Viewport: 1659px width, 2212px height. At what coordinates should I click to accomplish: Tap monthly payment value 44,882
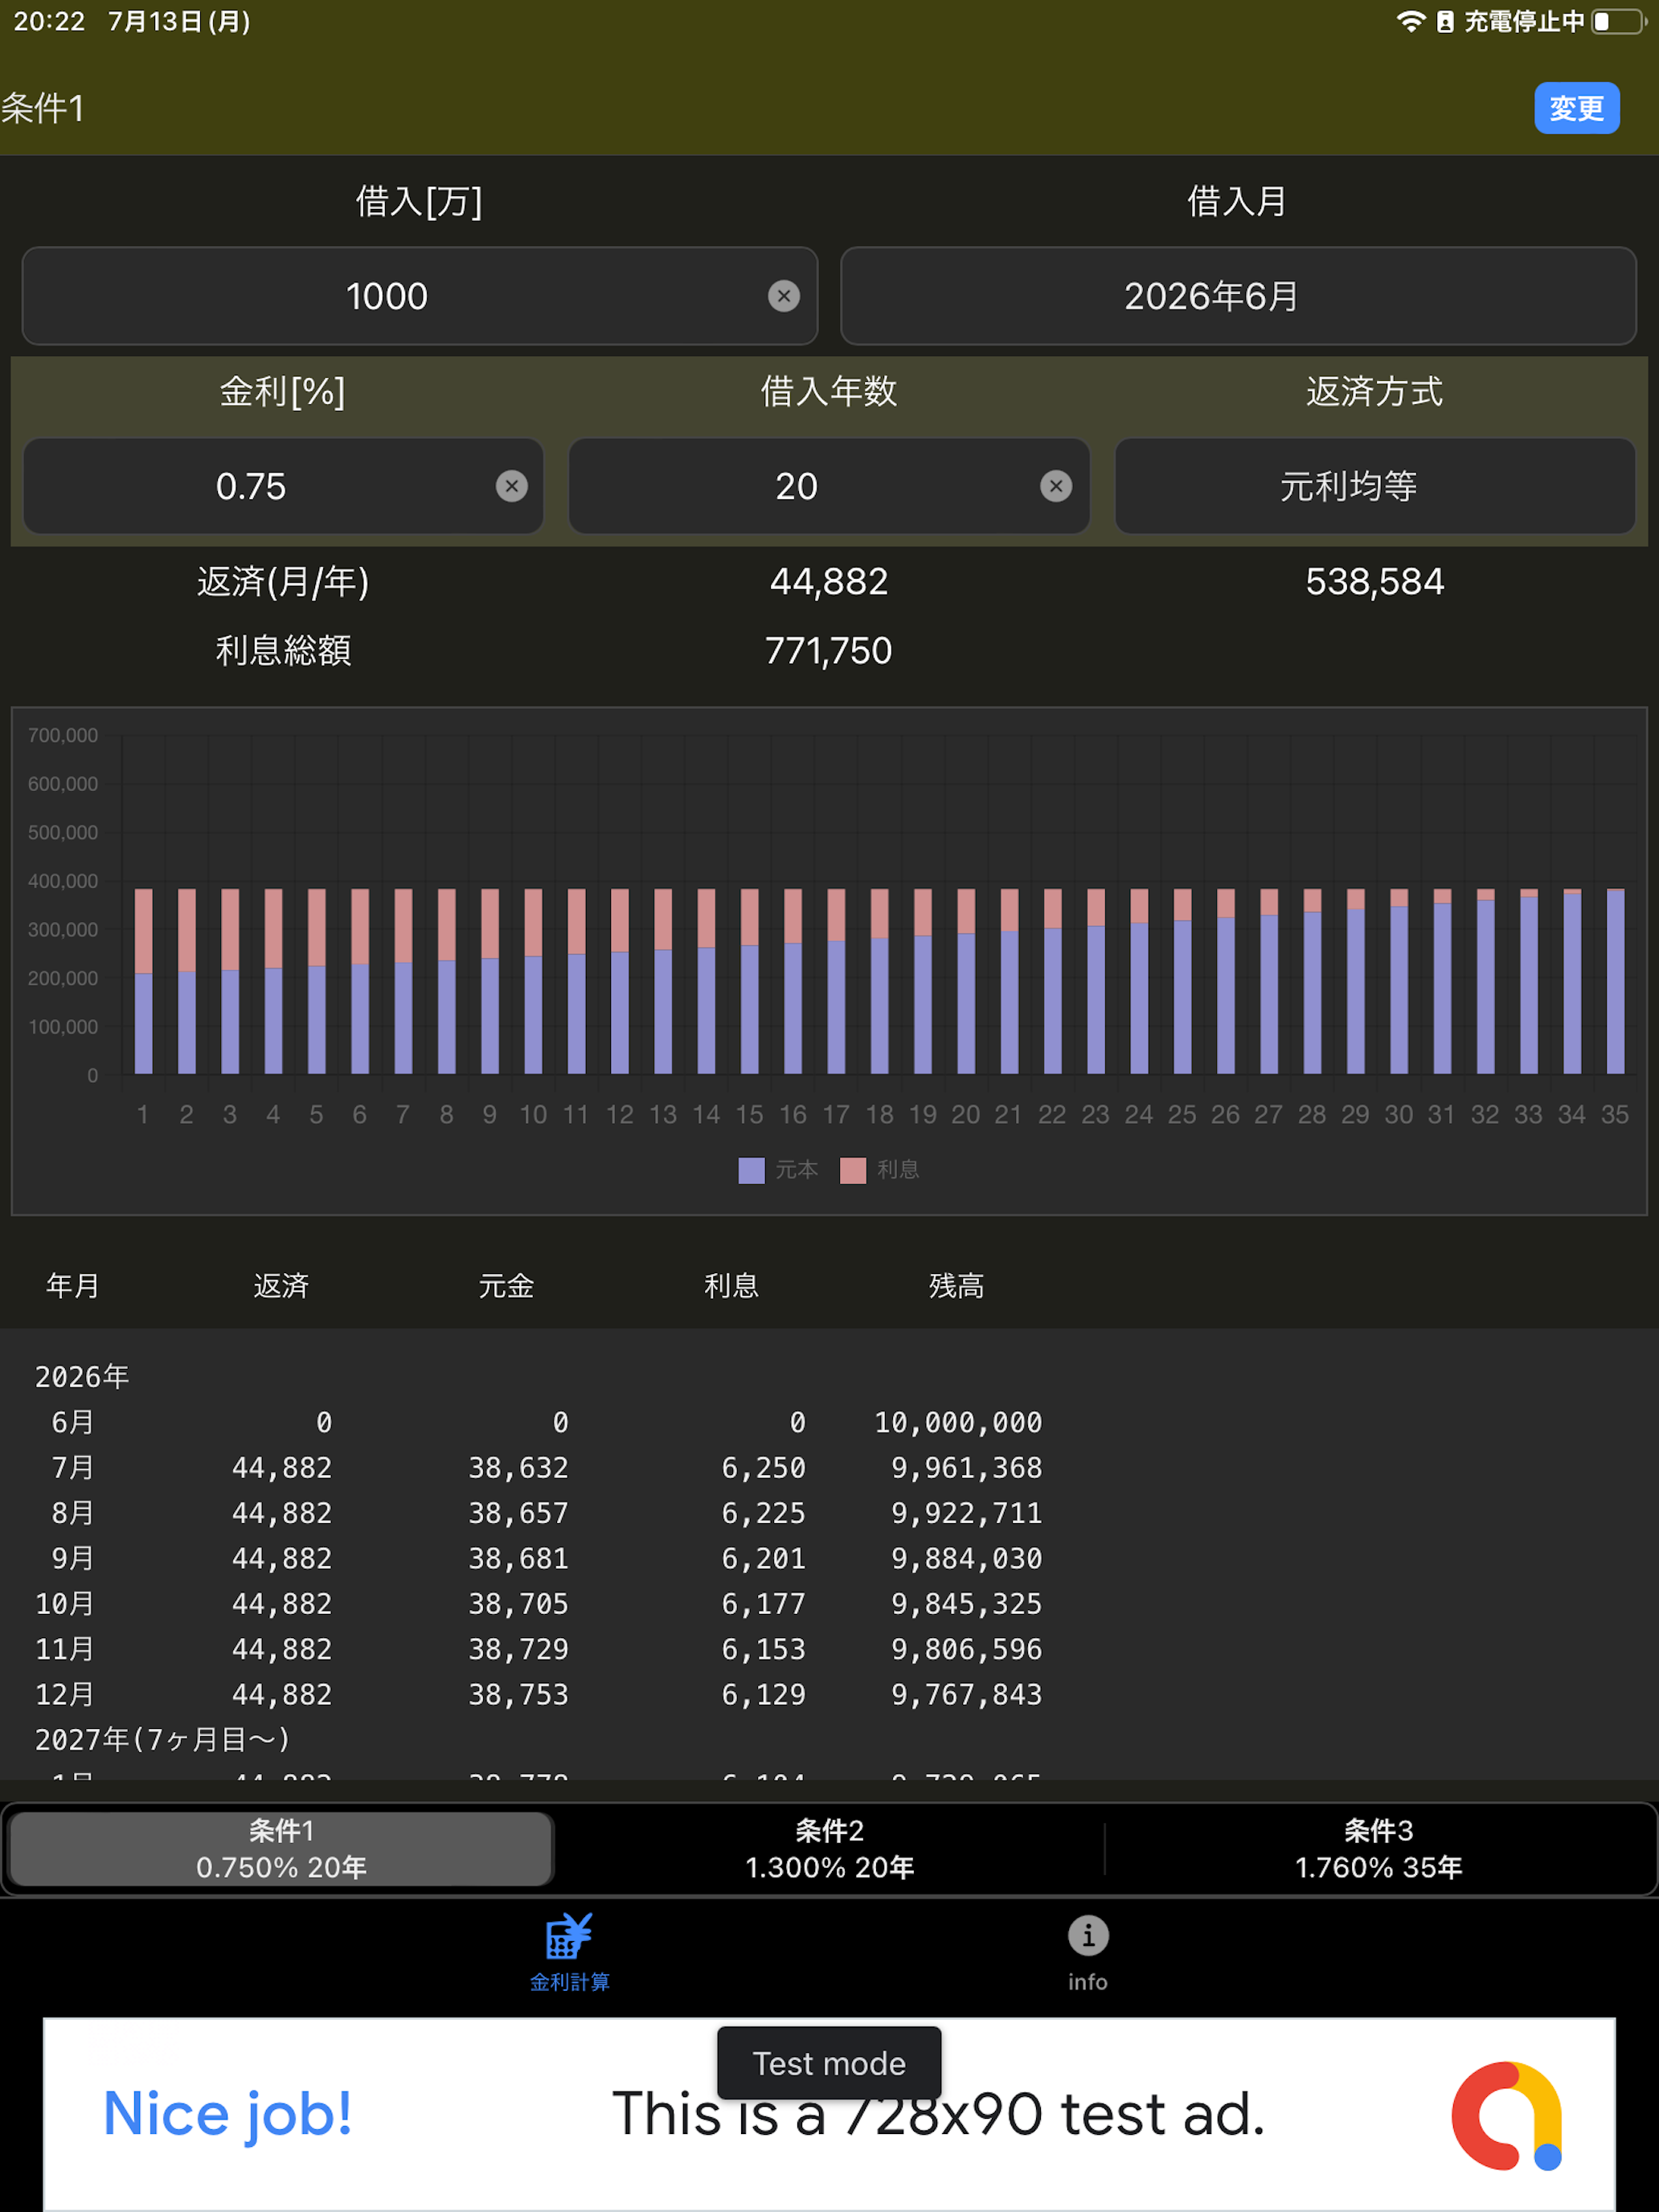click(829, 582)
